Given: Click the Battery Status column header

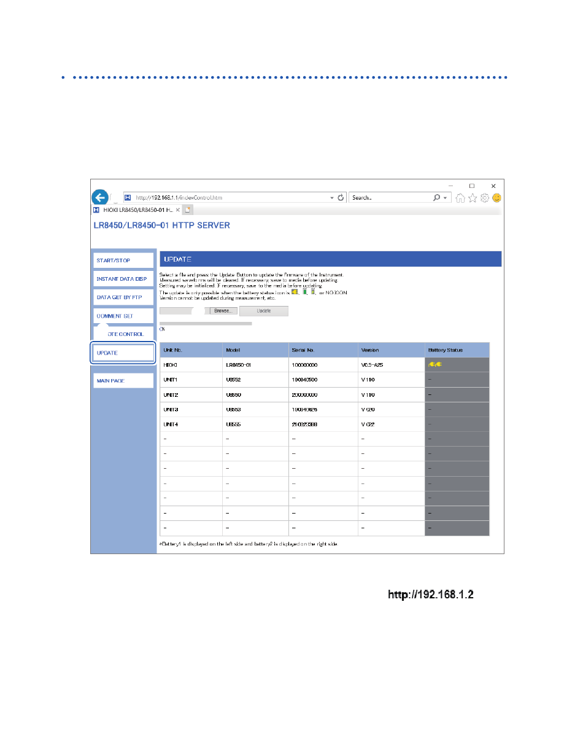Looking at the screenshot, I should pyautogui.click(x=457, y=350).
